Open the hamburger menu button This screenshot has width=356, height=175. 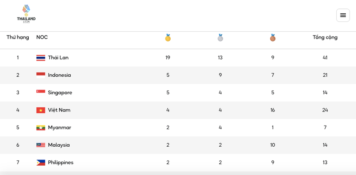[343, 15]
